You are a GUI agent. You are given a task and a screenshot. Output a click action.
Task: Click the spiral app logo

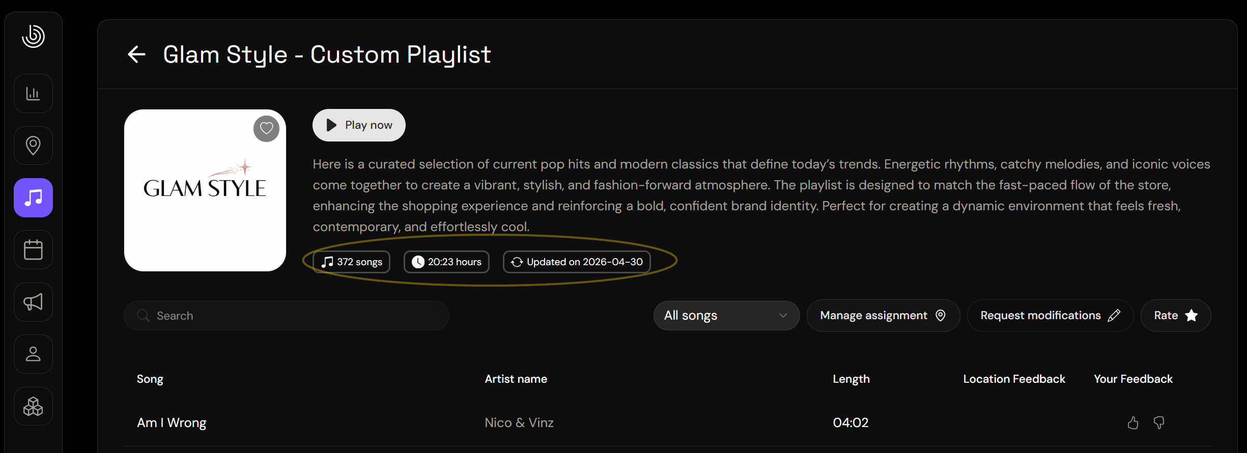coord(33,36)
